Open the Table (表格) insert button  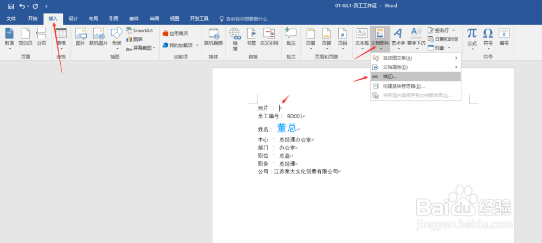pyautogui.click(x=61, y=39)
